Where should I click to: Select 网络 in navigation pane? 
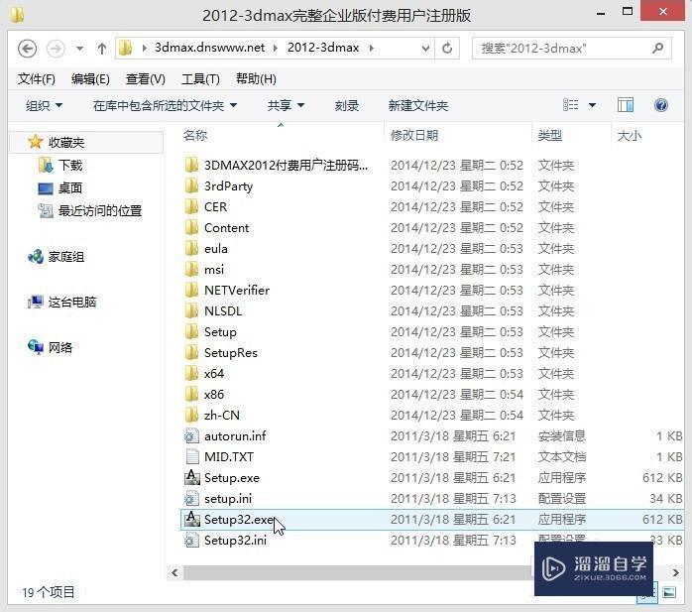click(60, 347)
